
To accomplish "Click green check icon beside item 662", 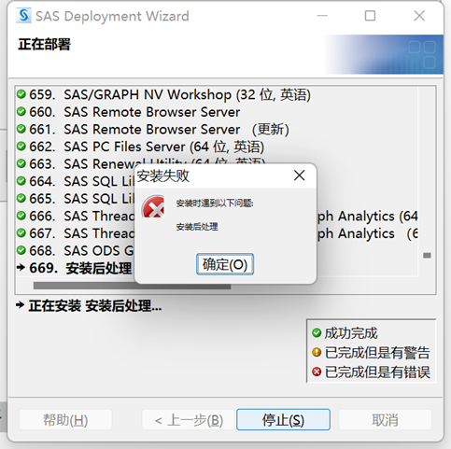I will (21, 147).
